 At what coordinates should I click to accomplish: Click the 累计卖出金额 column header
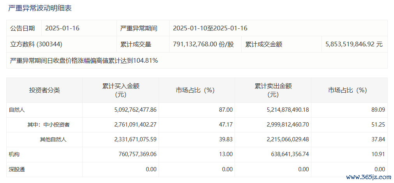click(273, 90)
